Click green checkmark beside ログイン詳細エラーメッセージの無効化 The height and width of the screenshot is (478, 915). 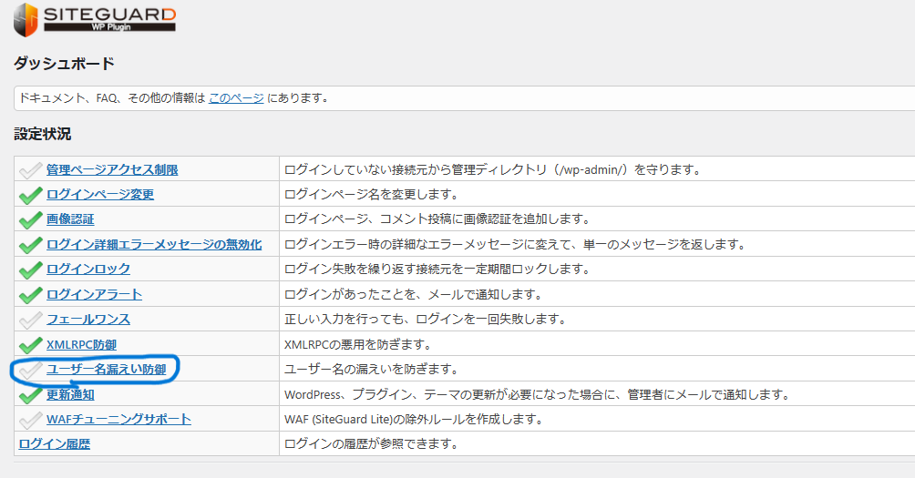point(30,245)
